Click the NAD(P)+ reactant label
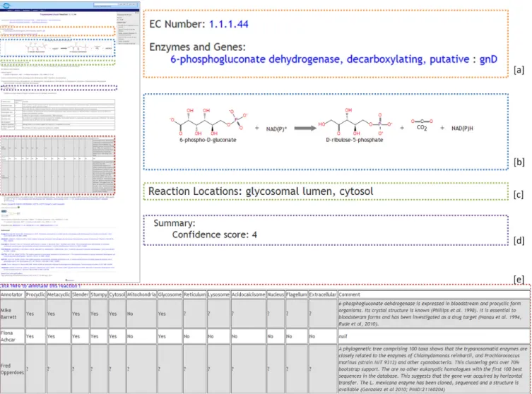 click(276, 129)
